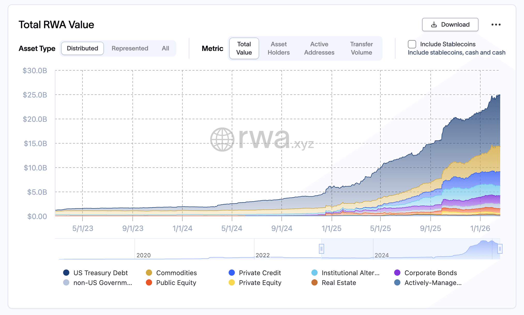Toggle US Treasury Debt legend dot
Image resolution: width=524 pixels, height=315 pixels.
tap(66, 273)
